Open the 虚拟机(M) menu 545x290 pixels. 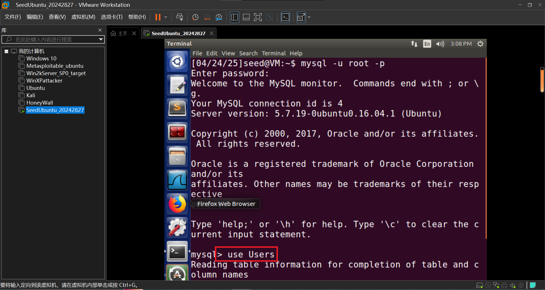coord(83,17)
